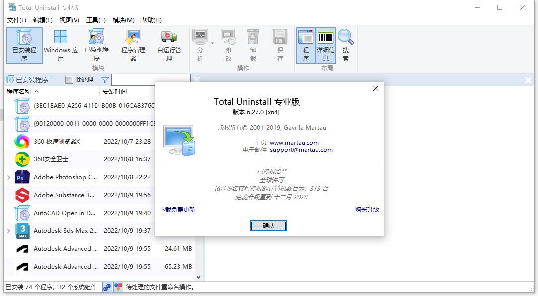Screen dimensions: 538x296
Task: Toggle the 详细信息 layout panel
Action: [x=325, y=45]
